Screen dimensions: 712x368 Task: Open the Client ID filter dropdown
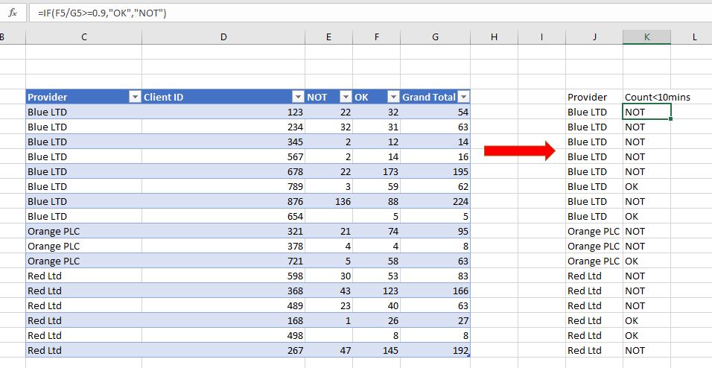tap(298, 97)
